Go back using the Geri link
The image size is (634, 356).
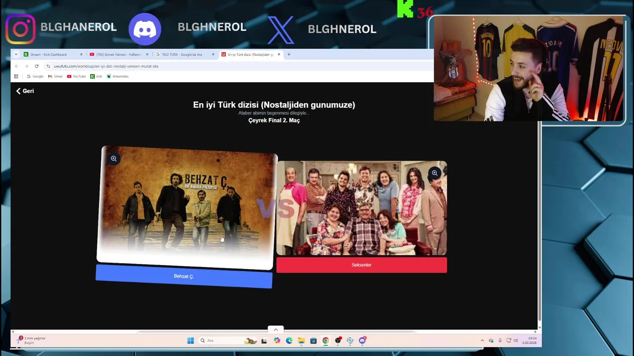click(25, 91)
